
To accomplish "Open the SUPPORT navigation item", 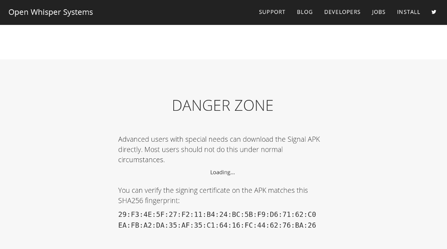I will click(272, 12).
